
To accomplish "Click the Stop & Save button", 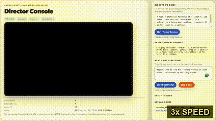I will pyautogui.click(x=187, y=85).
